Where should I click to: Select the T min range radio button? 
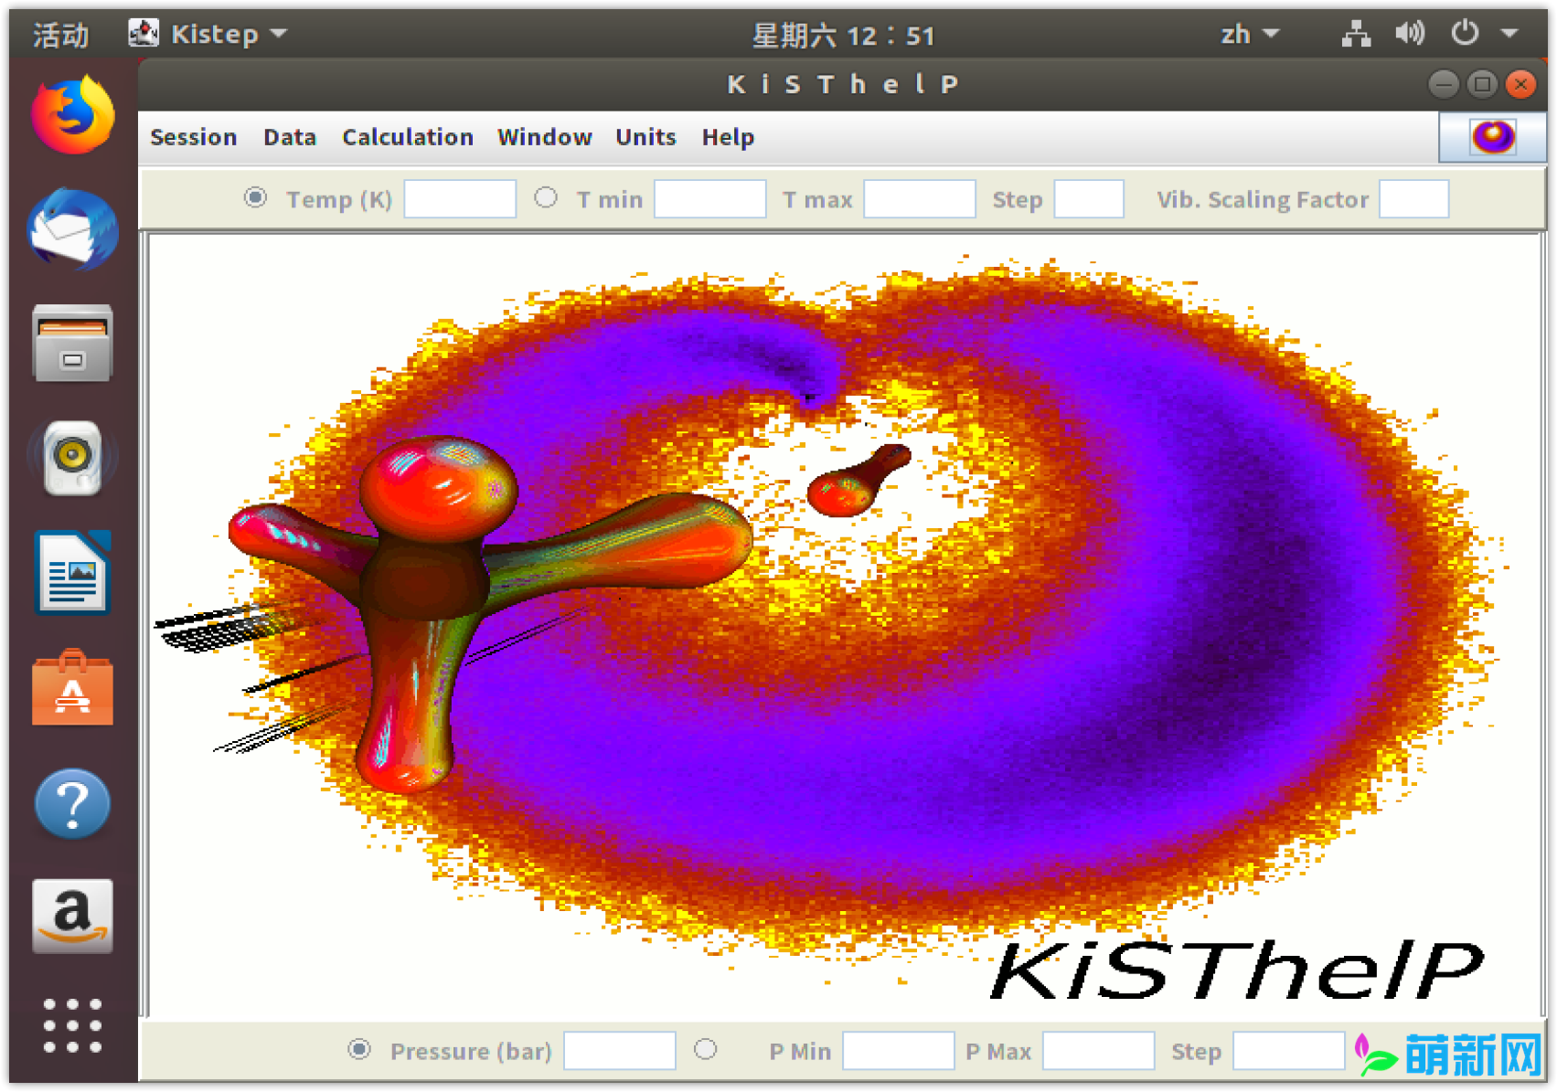tap(546, 198)
